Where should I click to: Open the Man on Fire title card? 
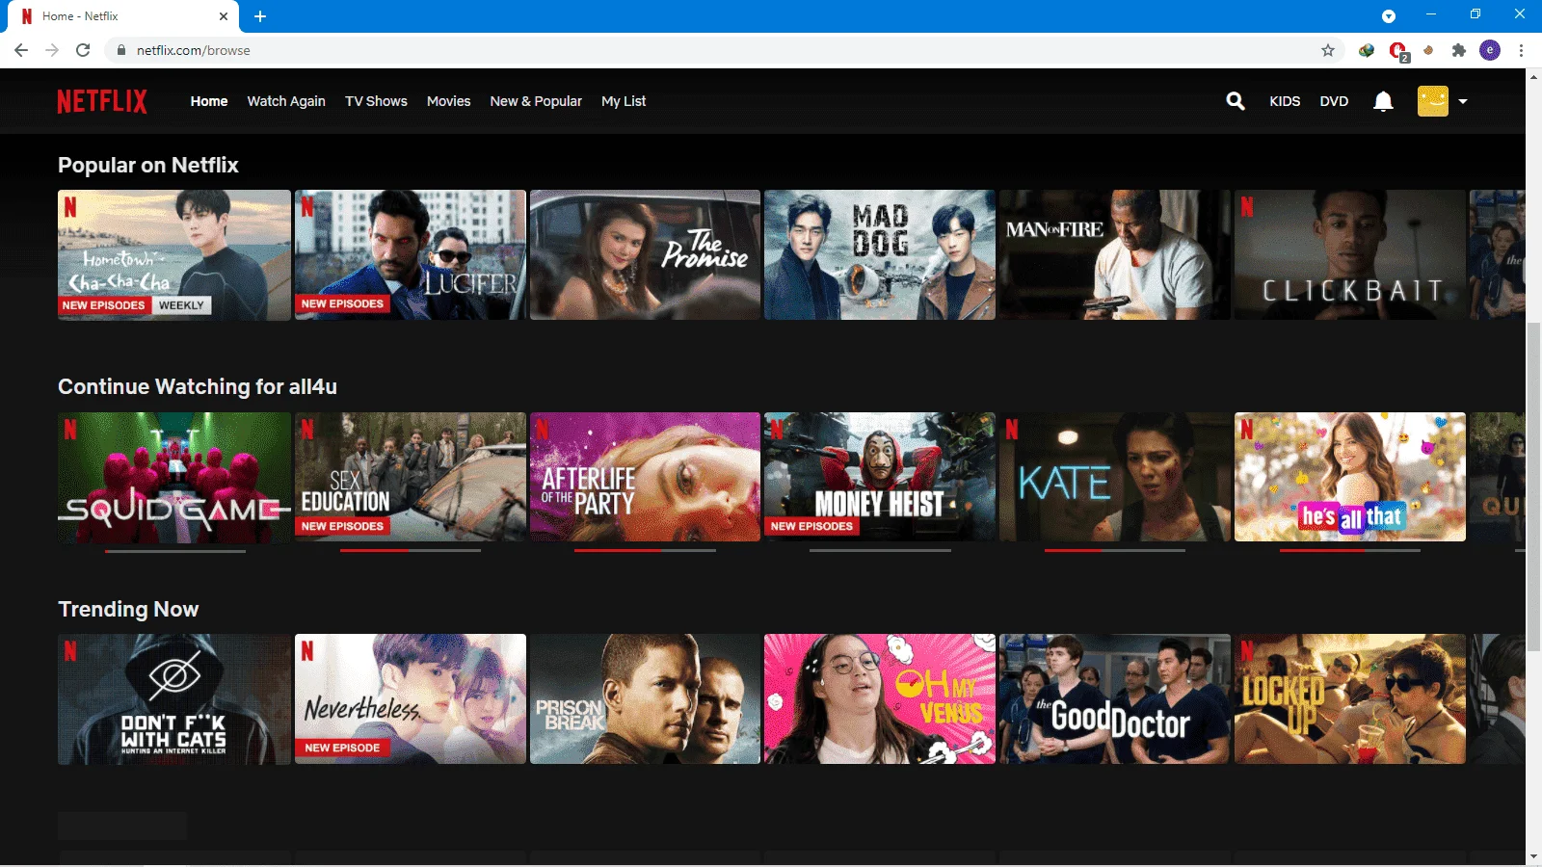tap(1115, 254)
